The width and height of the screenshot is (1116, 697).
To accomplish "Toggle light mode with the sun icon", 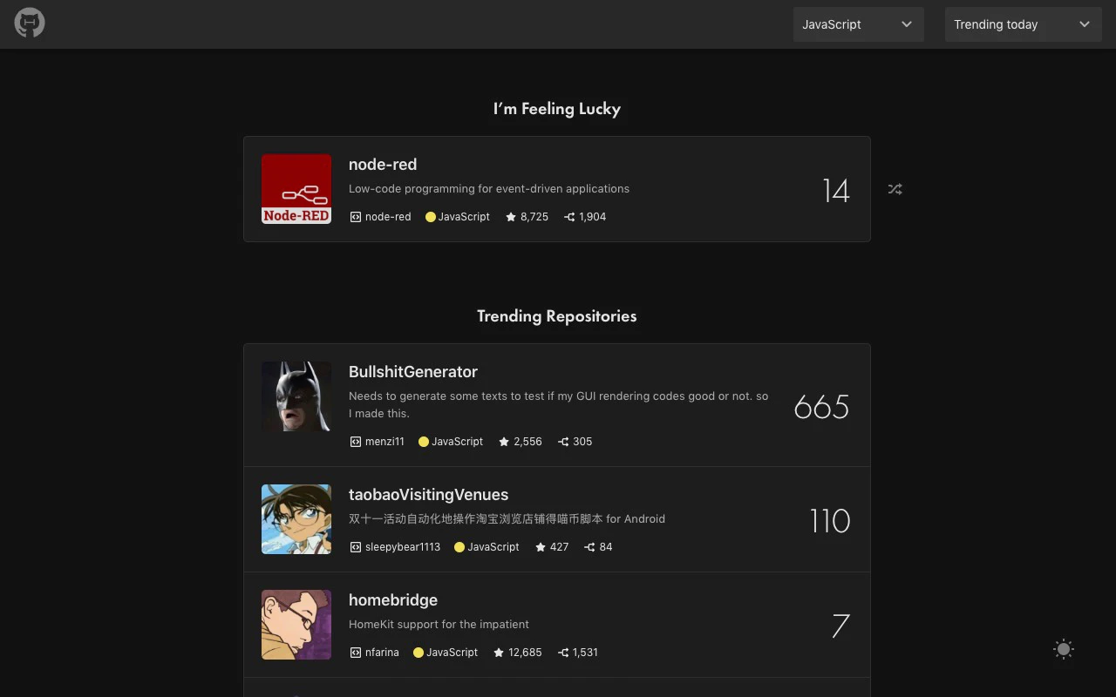I will [1064, 649].
